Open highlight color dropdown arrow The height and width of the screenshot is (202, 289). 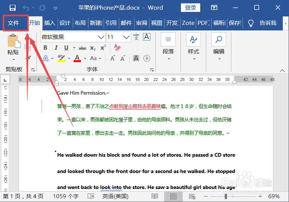click(x=69, y=58)
